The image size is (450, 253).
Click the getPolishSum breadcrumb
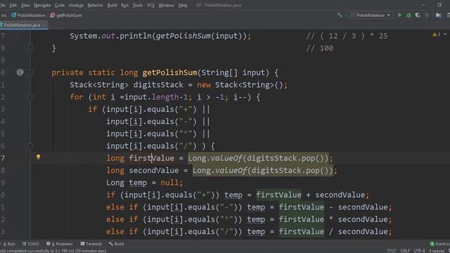[69, 15]
